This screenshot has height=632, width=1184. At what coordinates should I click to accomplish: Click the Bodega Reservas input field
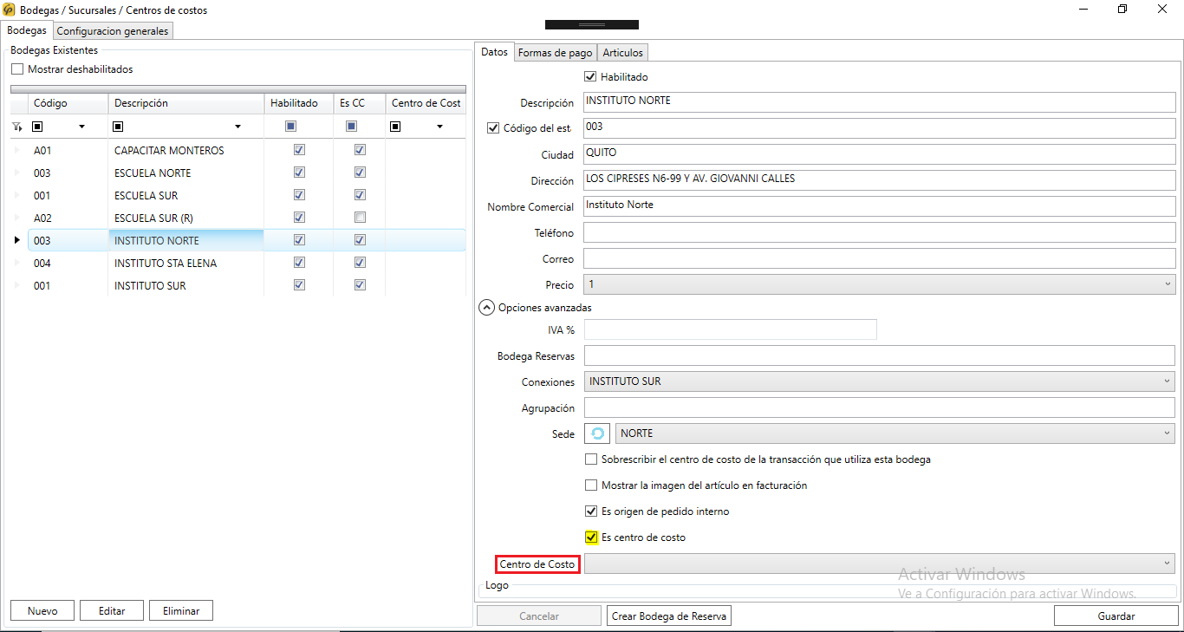pyautogui.click(x=879, y=355)
